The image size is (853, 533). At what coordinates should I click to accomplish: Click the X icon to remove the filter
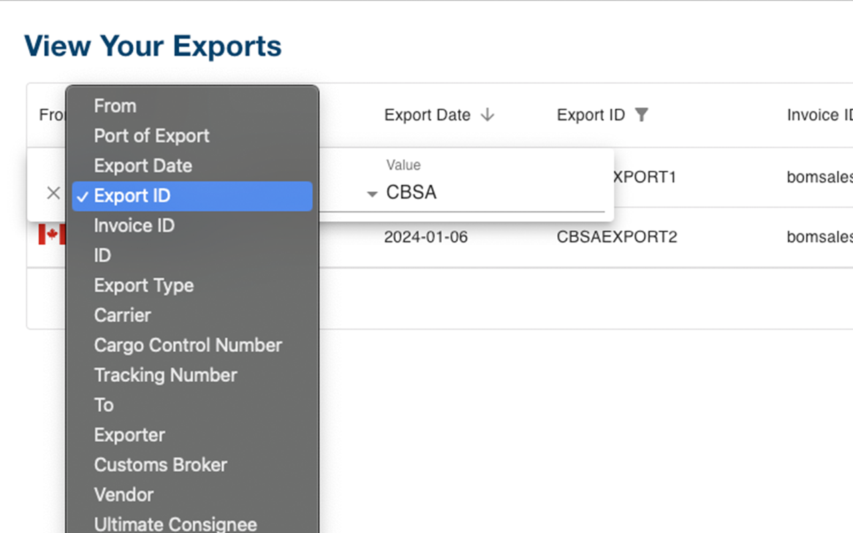point(53,193)
